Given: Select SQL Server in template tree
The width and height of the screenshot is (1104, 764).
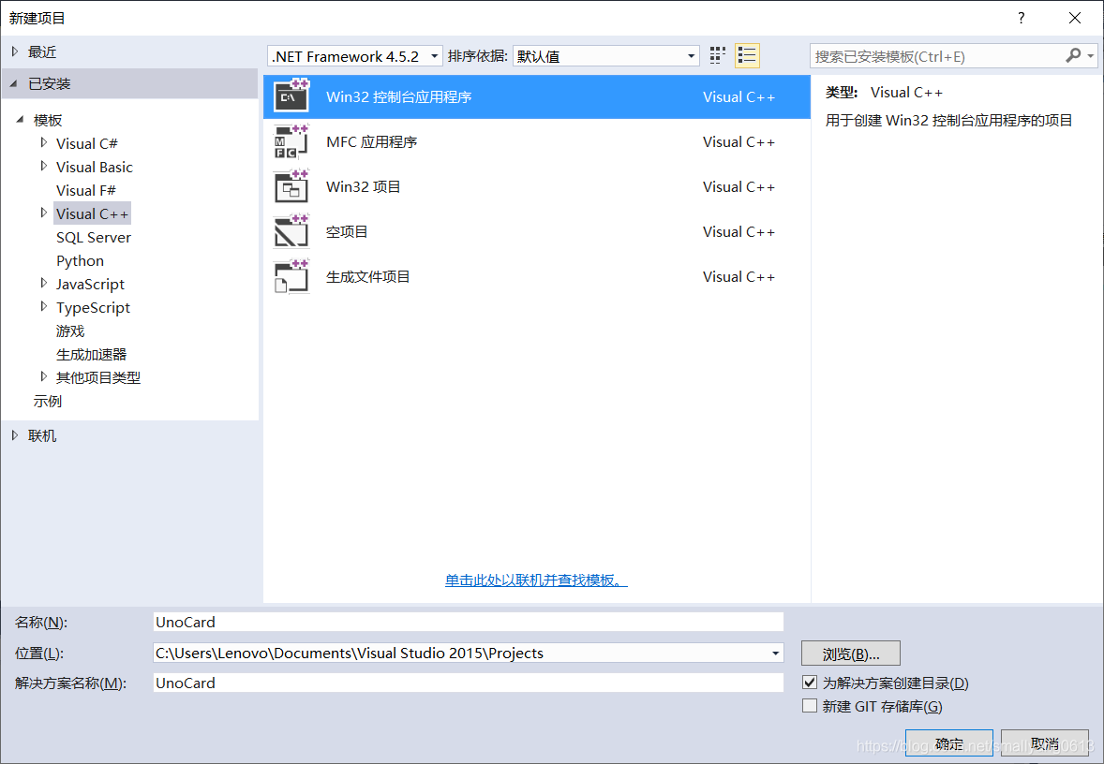Looking at the screenshot, I should pyautogui.click(x=94, y=238).
